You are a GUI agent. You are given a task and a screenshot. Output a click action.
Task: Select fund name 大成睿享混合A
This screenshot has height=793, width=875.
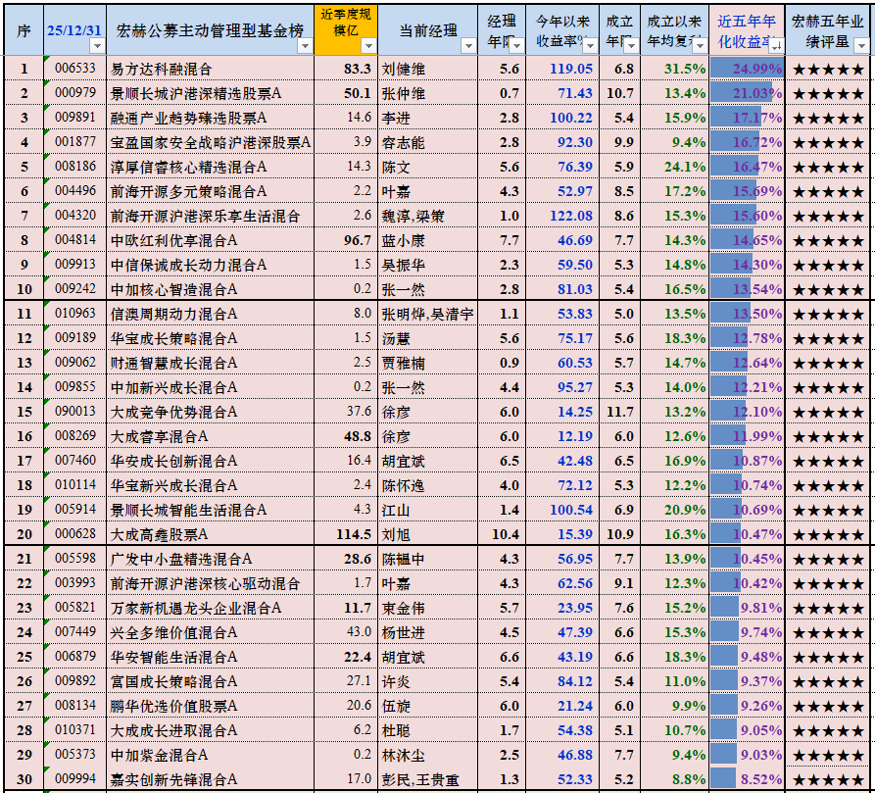[x=159, y=437]
